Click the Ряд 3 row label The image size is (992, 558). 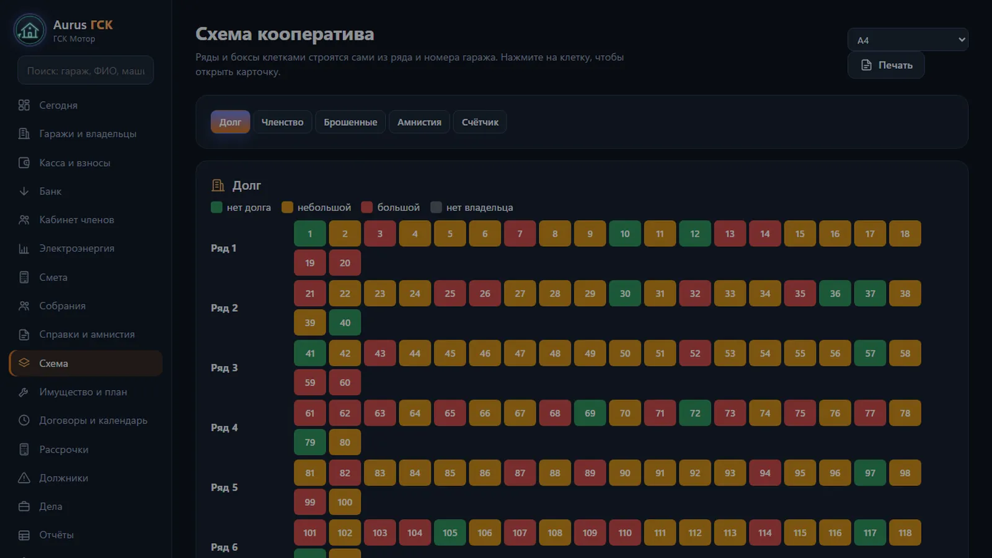(x=224, y=368)
